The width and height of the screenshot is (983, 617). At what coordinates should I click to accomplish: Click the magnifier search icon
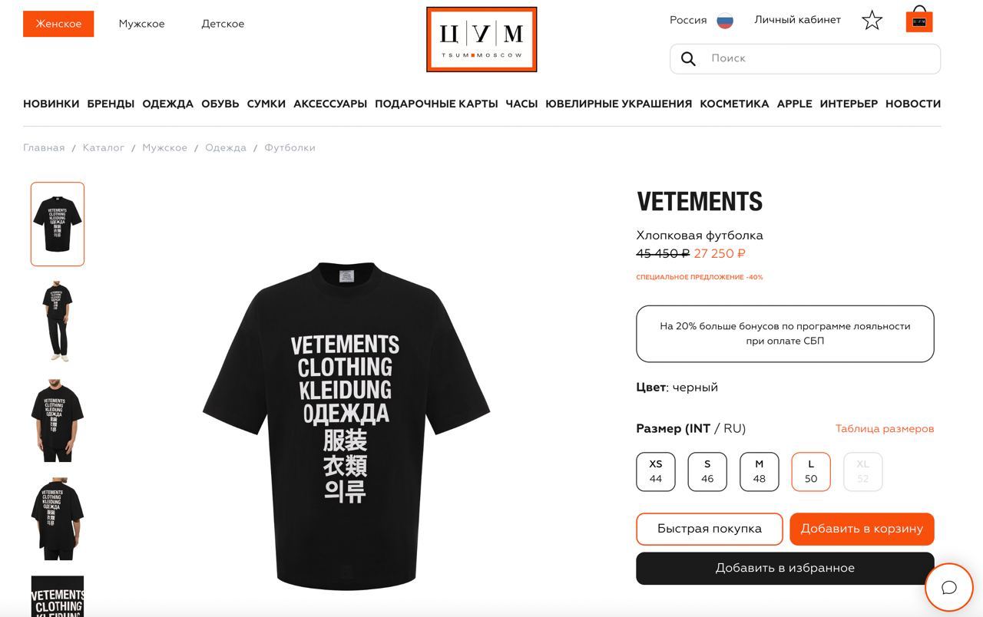pos(688,59)
